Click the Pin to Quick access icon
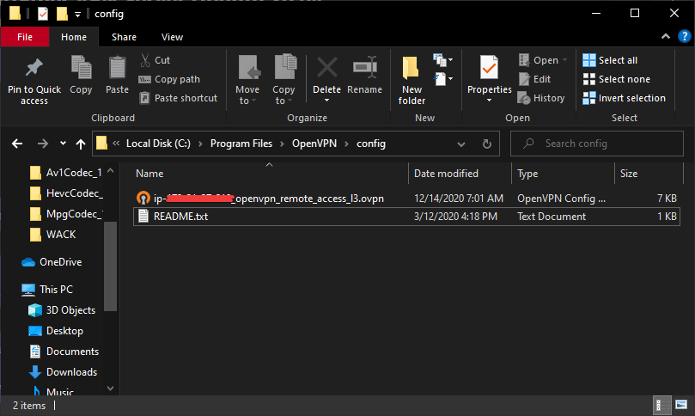Screen dimensions: 695x416 point(34,69)
